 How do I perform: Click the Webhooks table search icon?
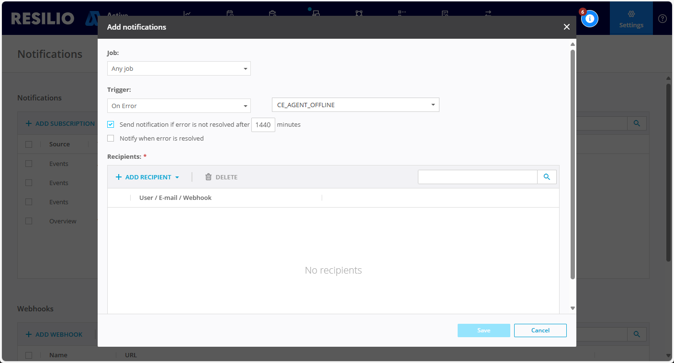point(637,334)
